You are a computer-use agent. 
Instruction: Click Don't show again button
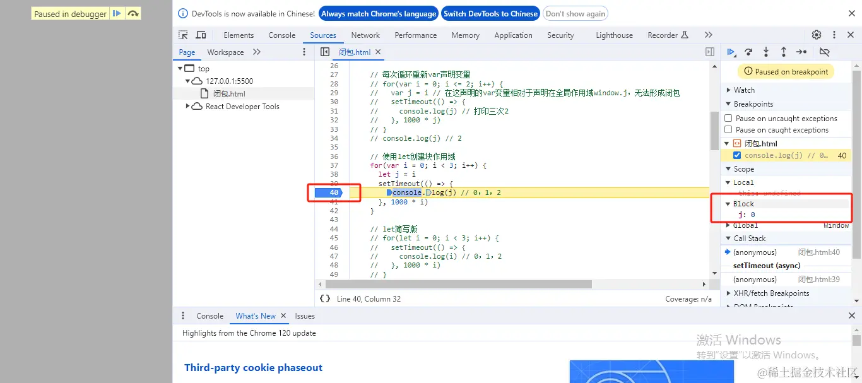click(575, 13)
